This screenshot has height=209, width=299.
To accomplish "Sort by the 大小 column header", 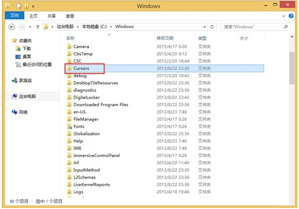I will (244, 38).
